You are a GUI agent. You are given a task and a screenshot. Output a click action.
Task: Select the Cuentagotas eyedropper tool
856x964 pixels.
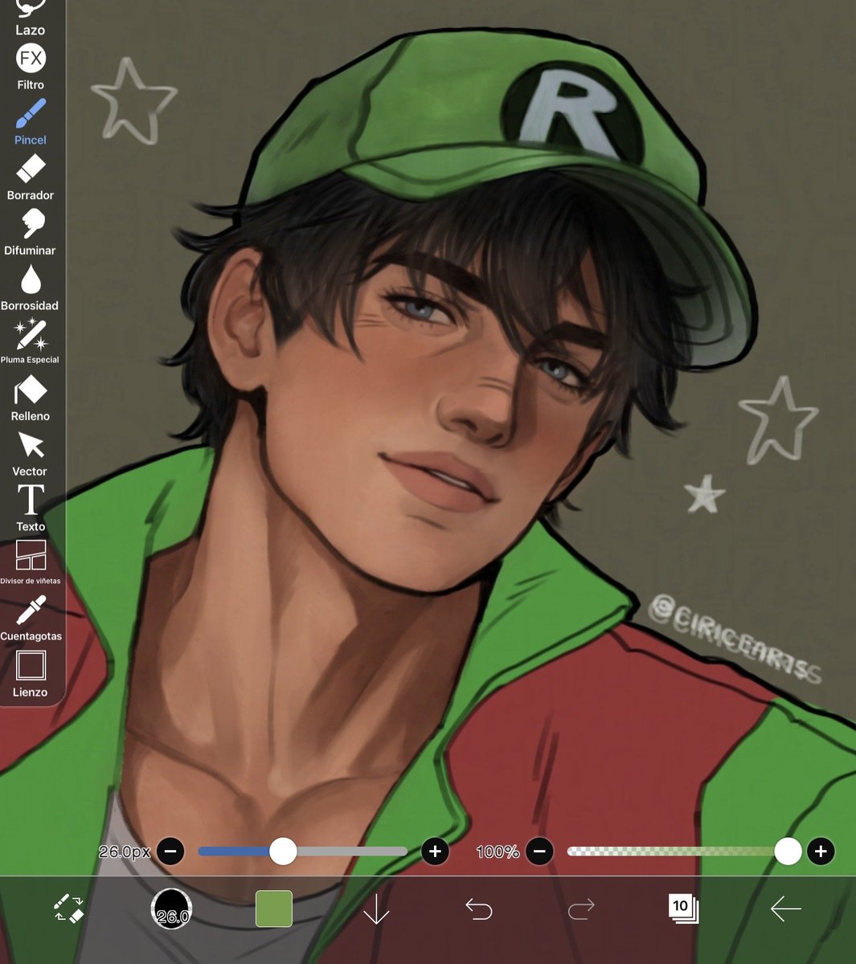click(x=31, y=618)
